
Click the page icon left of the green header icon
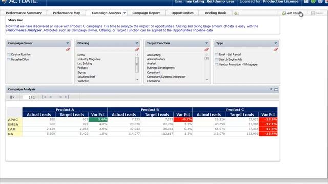pos(306,1)
